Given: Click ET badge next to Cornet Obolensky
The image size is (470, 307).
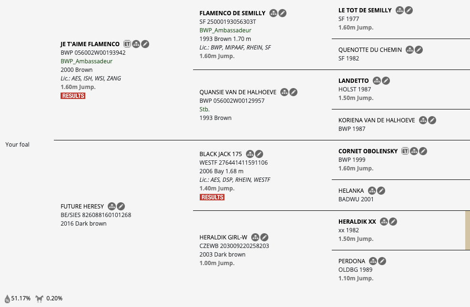Looking at the screenshot, I should 405,151.
